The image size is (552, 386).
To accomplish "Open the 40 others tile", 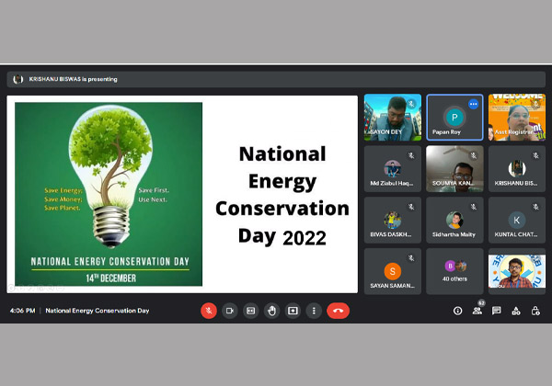I will tap(454, 271).
